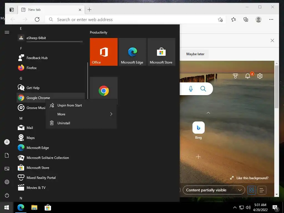Click the Maybe later button
The width and height of the screenshot is (284, 213).
pyautogui.click(x=195, y=54)
